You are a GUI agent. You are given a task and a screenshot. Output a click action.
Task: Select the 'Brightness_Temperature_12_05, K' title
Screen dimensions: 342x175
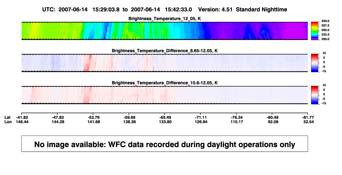165,19
